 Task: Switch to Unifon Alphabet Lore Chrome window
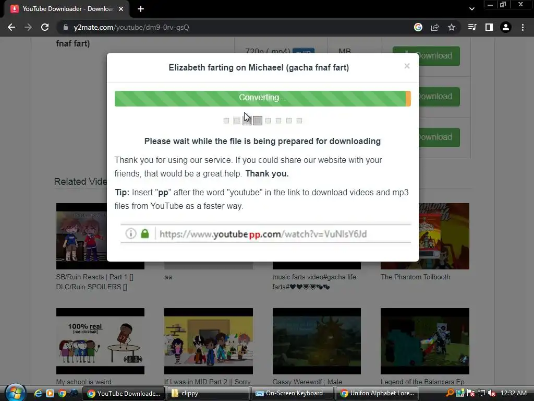(377, 393)
